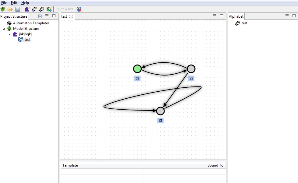This screenshot has width=298, height=183.
Task: Click the Automaton Templates black S icon
Action: point(9,23)
